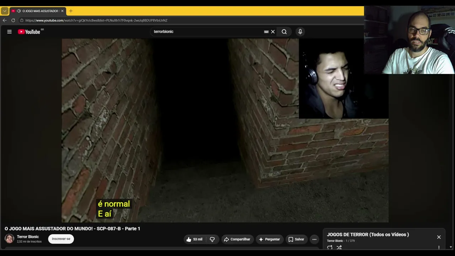Toggle playlist loop
Viewport: 455px width, 256px height.
(x=330, y=247)
